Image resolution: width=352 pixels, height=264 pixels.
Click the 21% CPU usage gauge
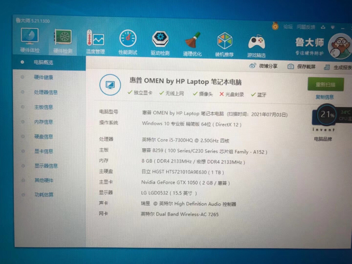[x=327, y=114]
